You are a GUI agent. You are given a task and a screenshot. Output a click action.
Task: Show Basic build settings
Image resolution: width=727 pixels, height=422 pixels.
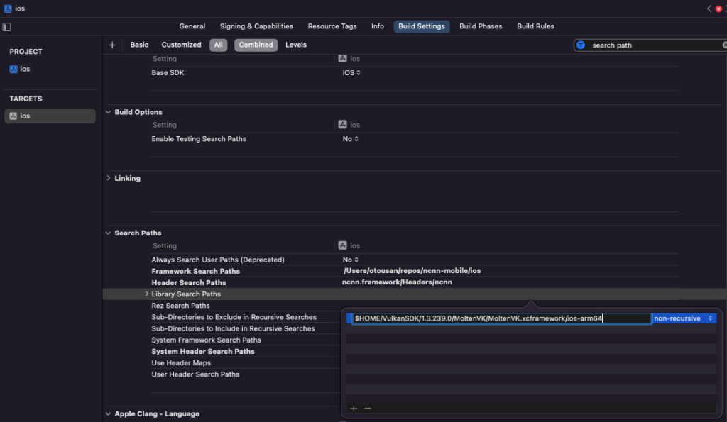pos(139,45)
